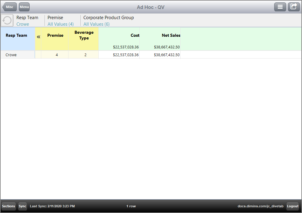Open Premise All Values (4) filter
302x213 pixels.
point(60,24)
